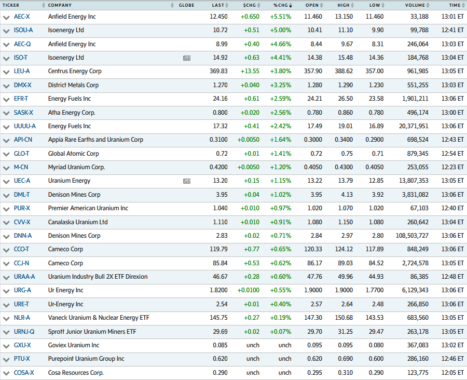Click the sort arrows beside the TIME header

[x=463, y=5]
